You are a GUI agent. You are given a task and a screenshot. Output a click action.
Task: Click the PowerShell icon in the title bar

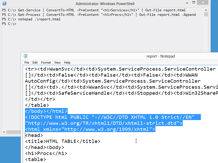(5, 4)
